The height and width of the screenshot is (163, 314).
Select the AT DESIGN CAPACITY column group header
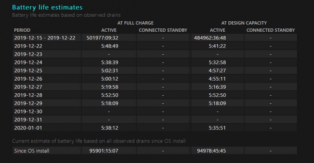point(244,23)
